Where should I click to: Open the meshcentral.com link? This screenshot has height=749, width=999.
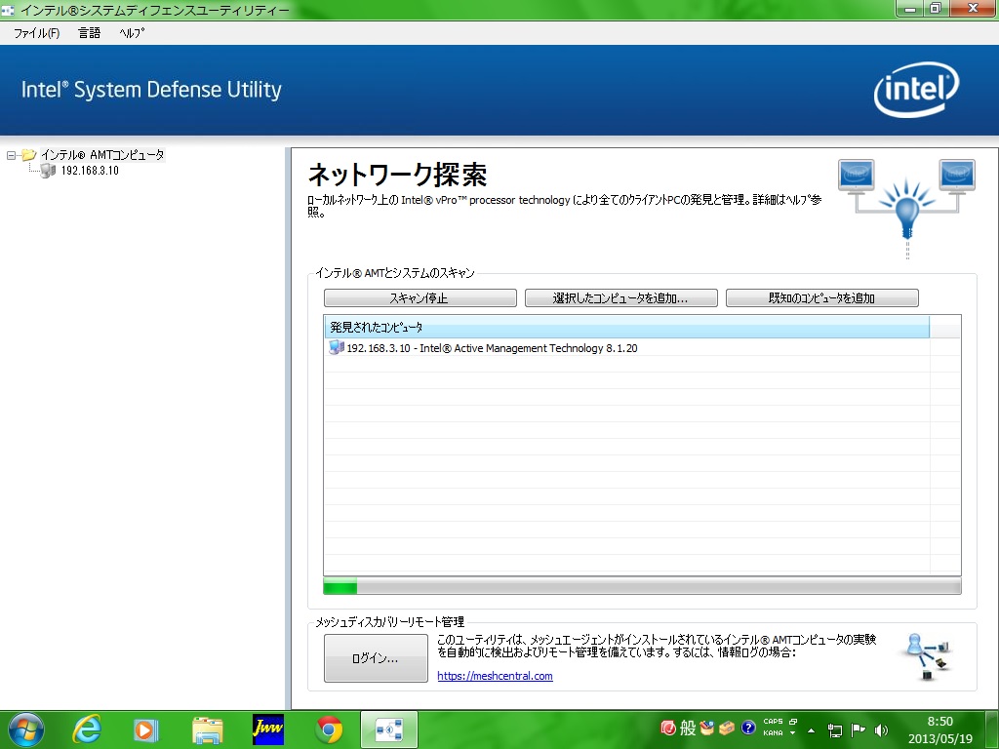(495, 676)
